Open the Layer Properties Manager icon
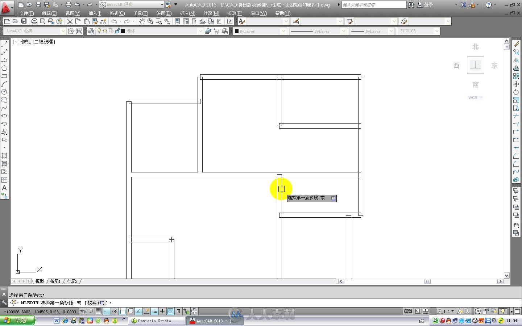This screenshot has height=326, width=522. coord(91,31)
